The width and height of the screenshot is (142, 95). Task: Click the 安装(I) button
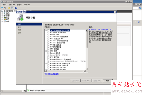tap(97, 81)
